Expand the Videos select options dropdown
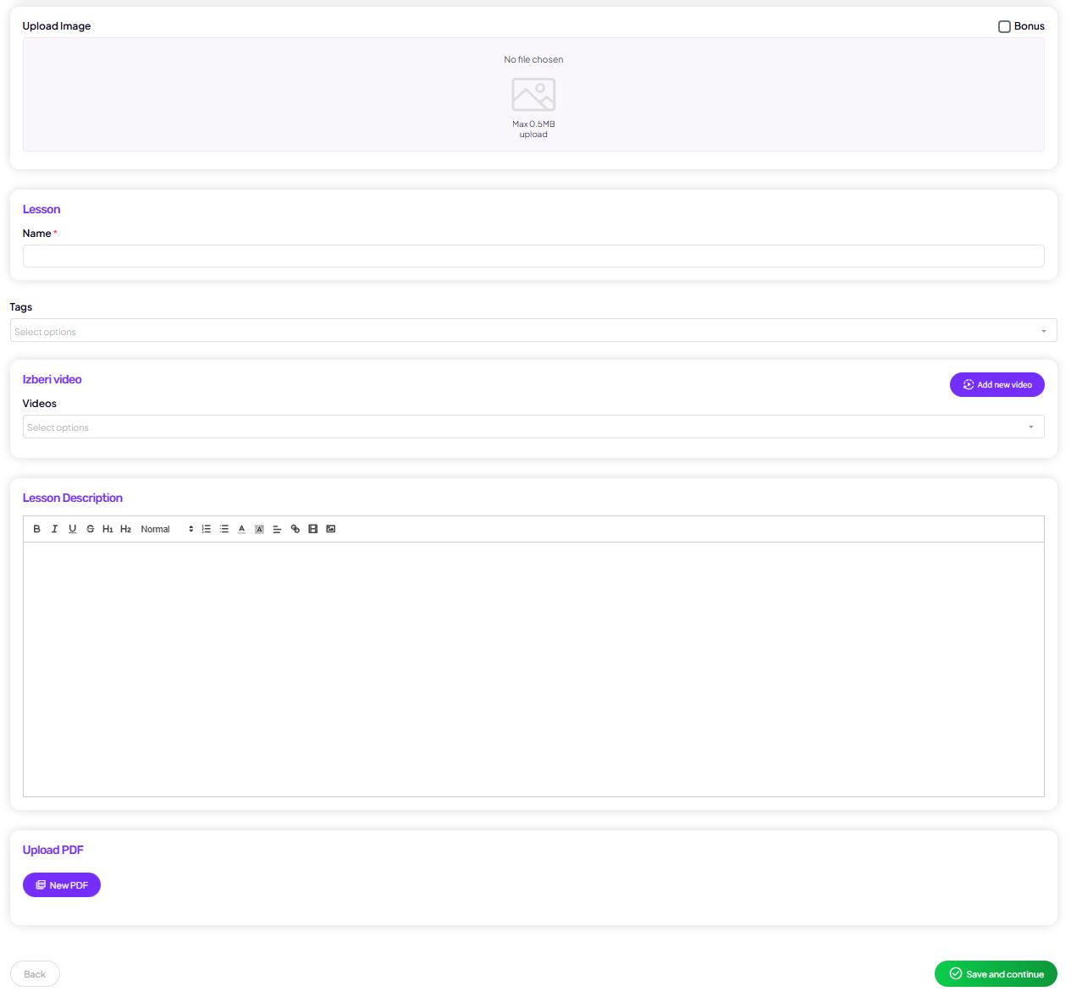 point(533,427)
